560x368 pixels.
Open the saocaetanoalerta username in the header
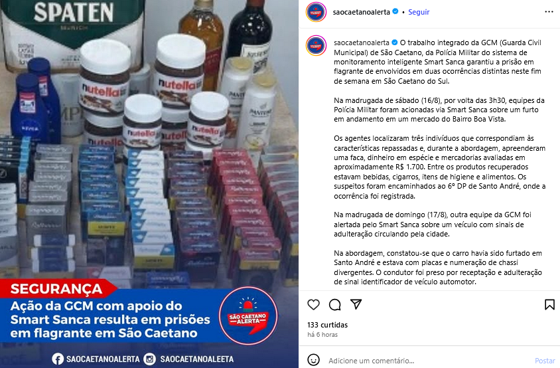point(361,12)
